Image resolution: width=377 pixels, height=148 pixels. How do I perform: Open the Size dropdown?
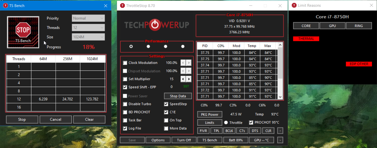pyautogui.click(x=88, y=37)
